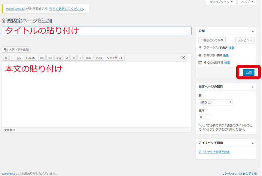Click the calendar icon beside すぐに公開する
This screenshot has height=176, width=262.
pos(200,63)
